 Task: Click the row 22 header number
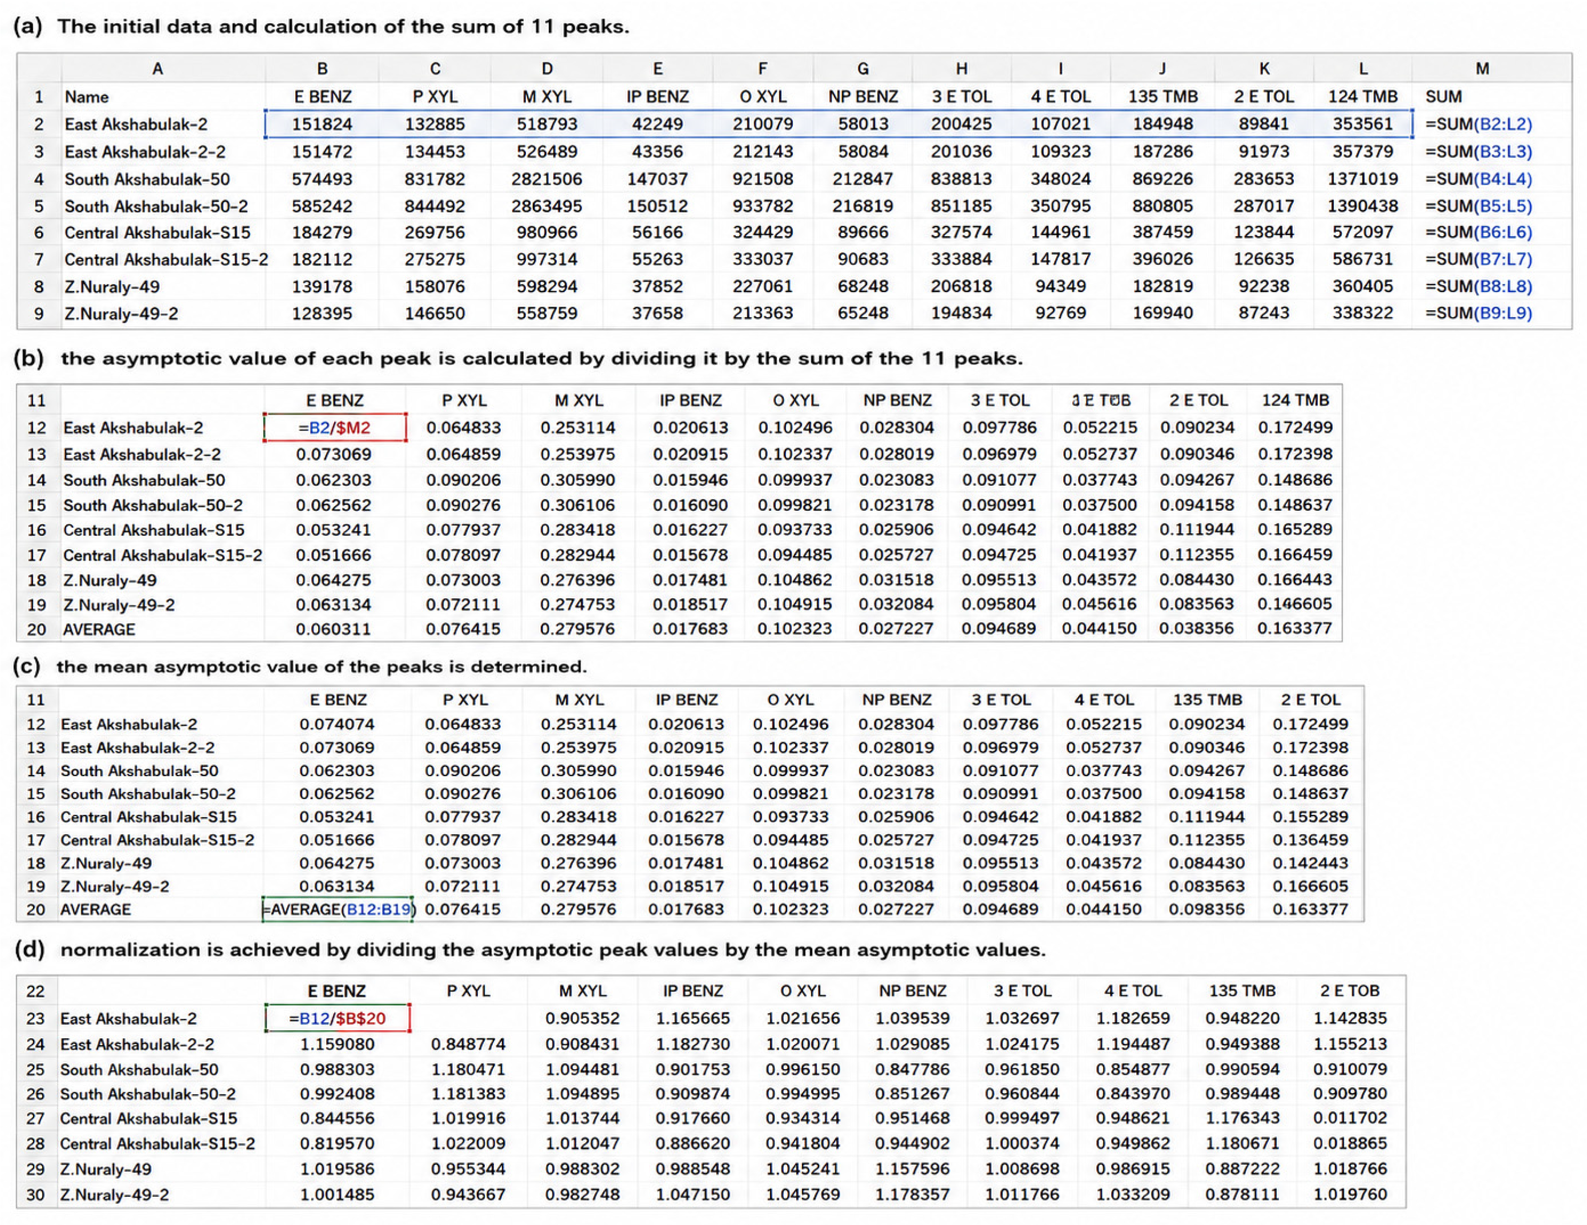[x=36, y=991]
